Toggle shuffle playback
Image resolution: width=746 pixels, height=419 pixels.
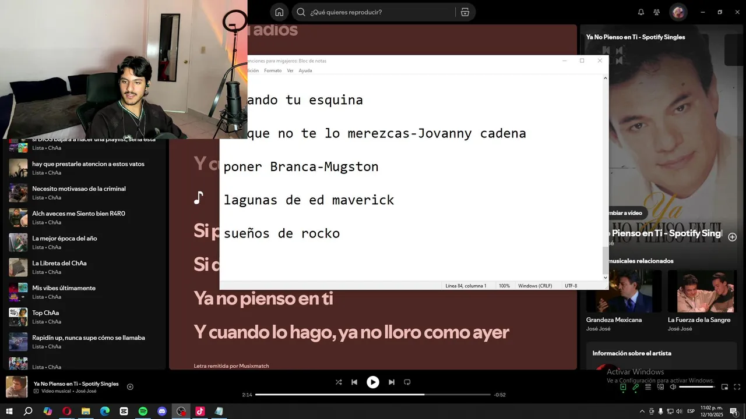point(339,382)
